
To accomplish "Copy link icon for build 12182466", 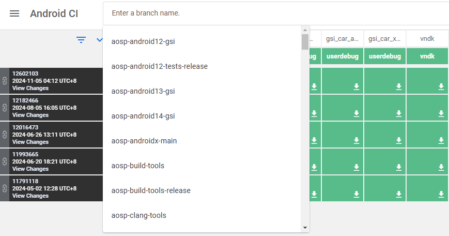I will point(4,108).
